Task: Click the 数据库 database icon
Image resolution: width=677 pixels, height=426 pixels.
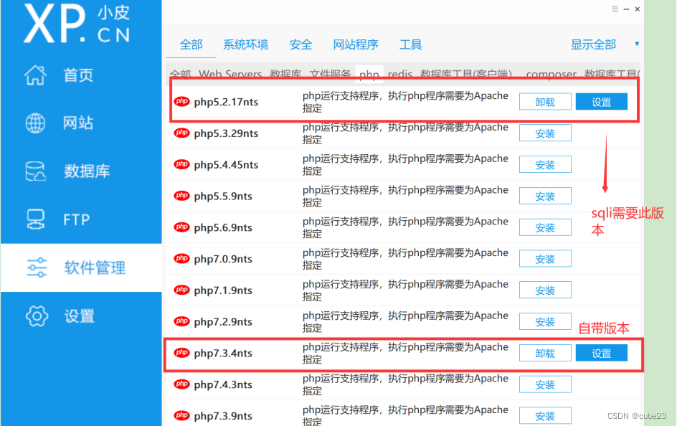Action: [x=35, y=171]
